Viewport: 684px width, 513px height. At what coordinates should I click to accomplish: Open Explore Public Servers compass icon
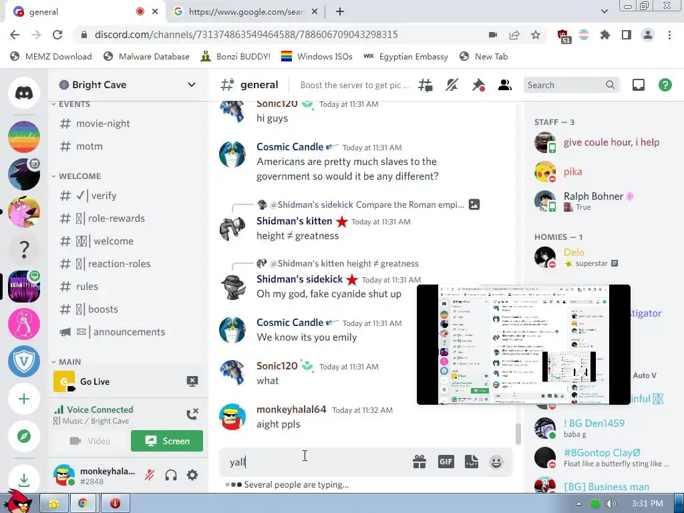(x=24, y=436)
